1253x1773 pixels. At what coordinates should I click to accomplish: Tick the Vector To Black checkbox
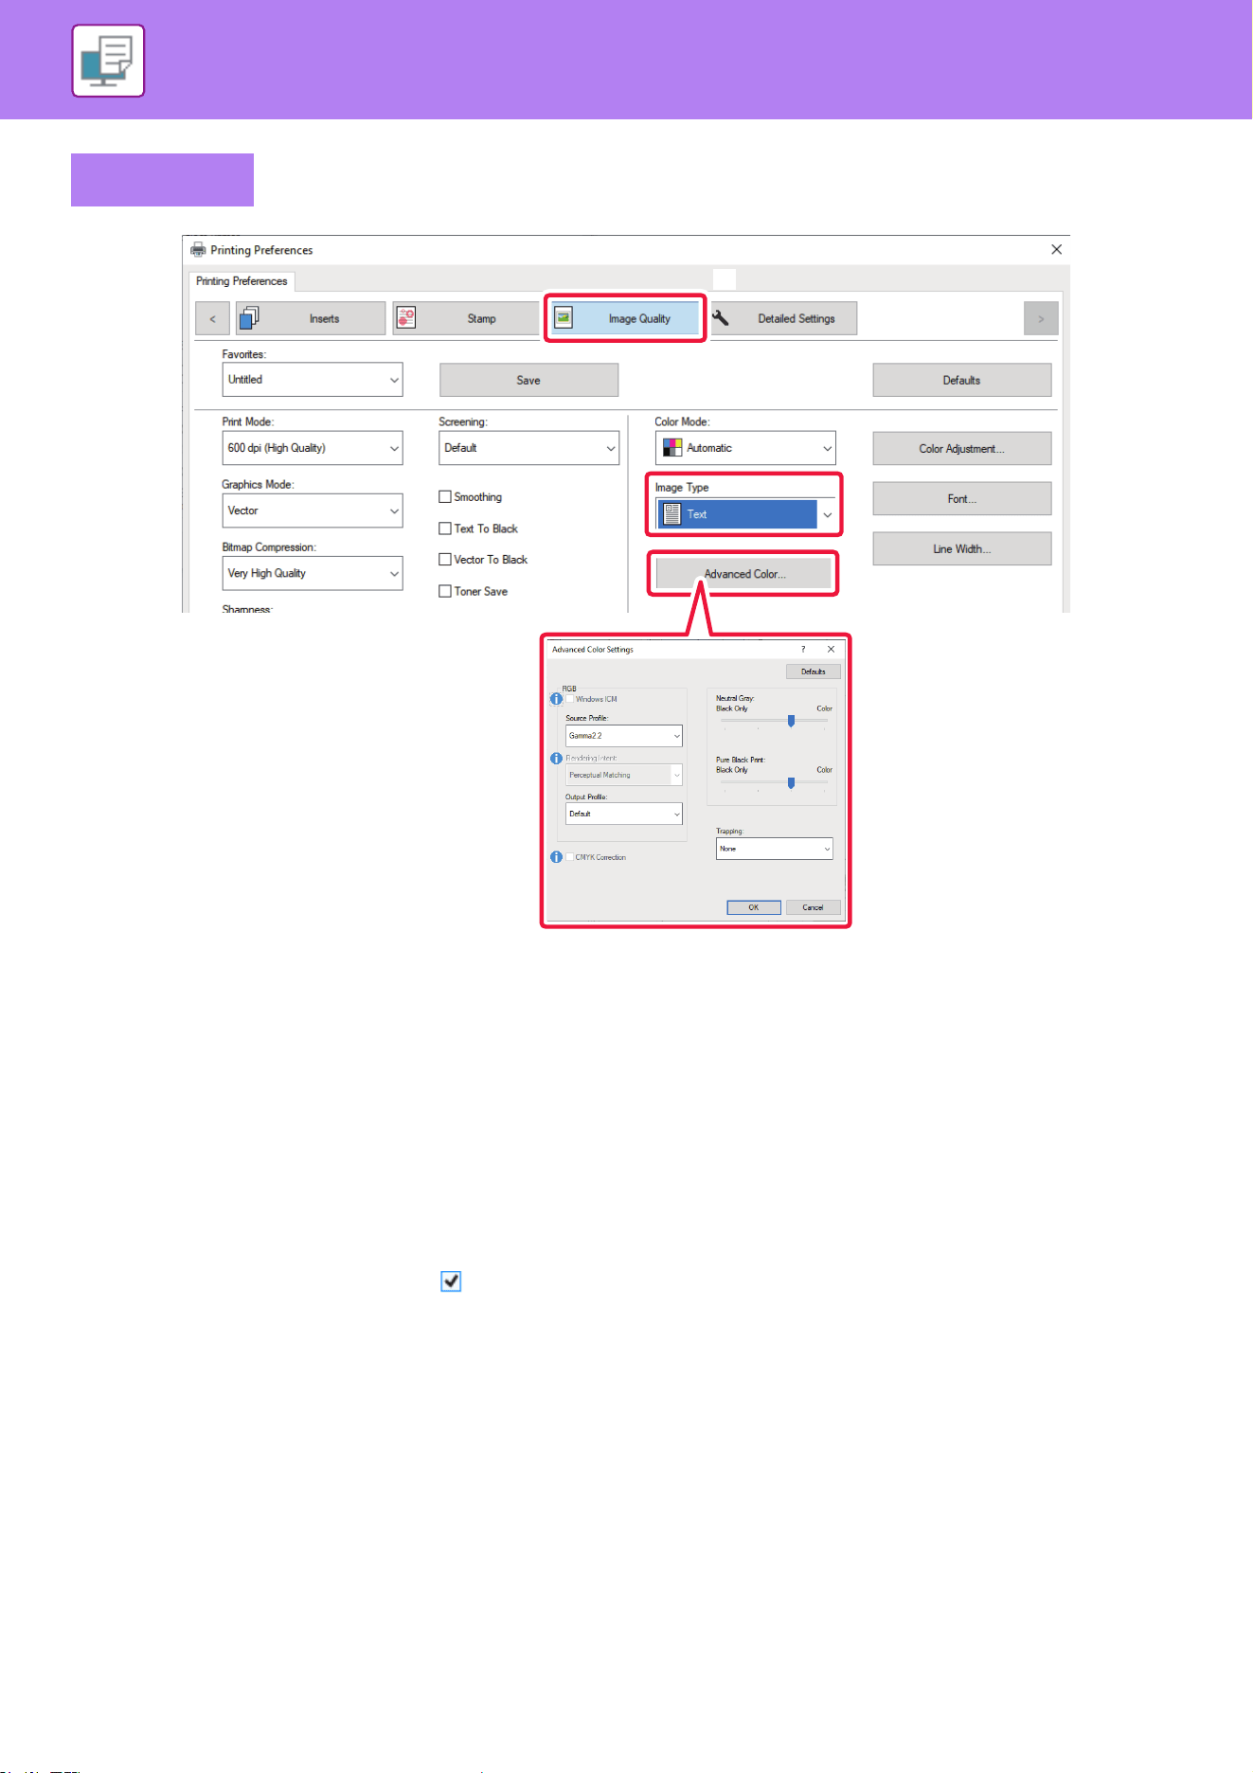pos(445,560)
